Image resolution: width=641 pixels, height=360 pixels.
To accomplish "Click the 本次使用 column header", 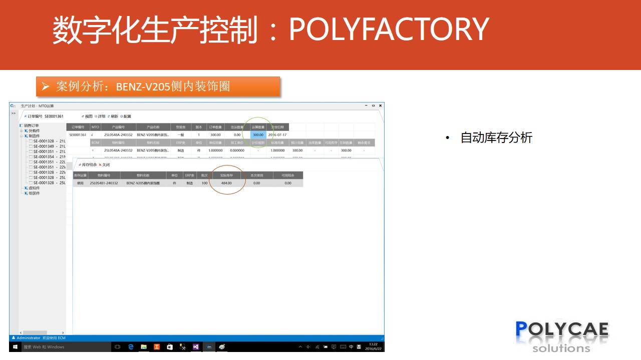I will click(257, 175).
